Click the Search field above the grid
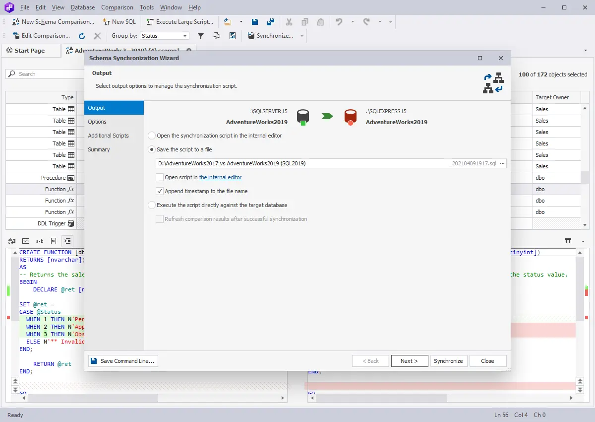Image resolution: width=595 pixels, height=422 pixels. click(x=45, y=74)
